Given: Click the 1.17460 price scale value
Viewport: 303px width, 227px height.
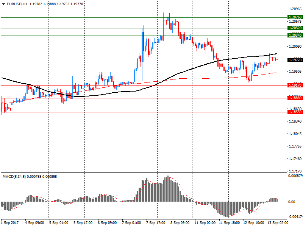Looking at the screenshot, I should click(295, 159).
